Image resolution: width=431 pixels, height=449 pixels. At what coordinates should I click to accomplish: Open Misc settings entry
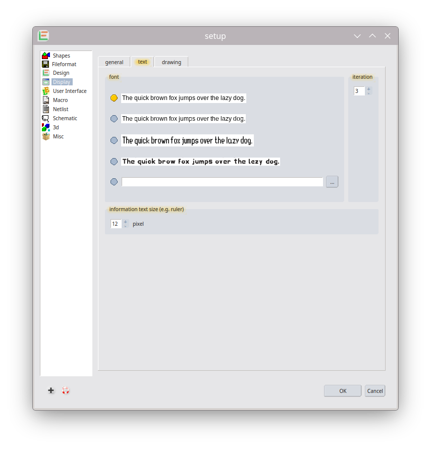58,136
